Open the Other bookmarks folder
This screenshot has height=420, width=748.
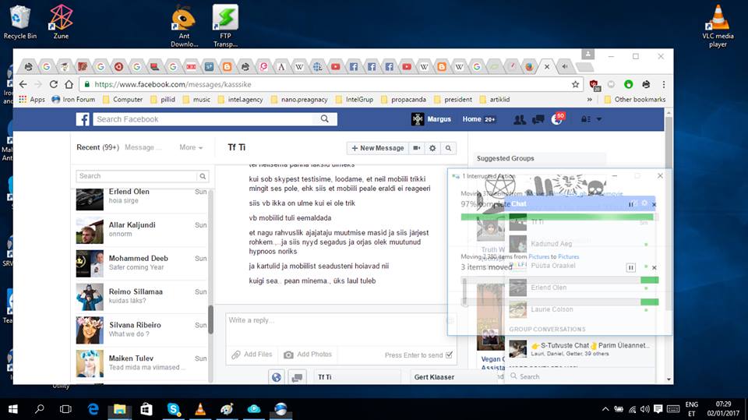[x=634, y=99]
